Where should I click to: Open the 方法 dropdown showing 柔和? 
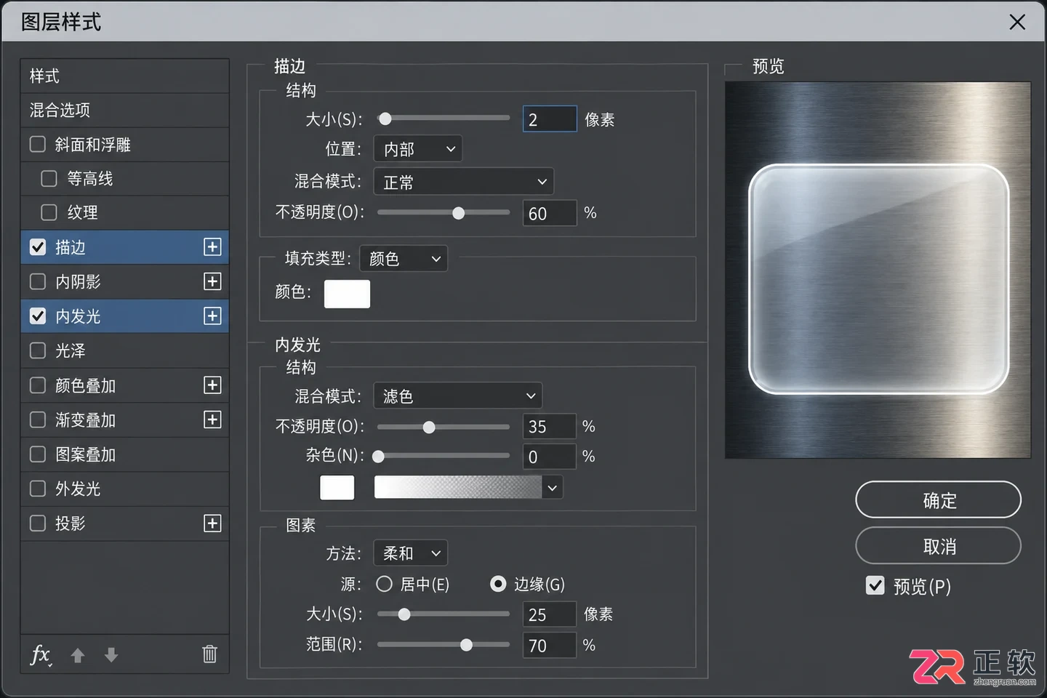click(411, 553)
